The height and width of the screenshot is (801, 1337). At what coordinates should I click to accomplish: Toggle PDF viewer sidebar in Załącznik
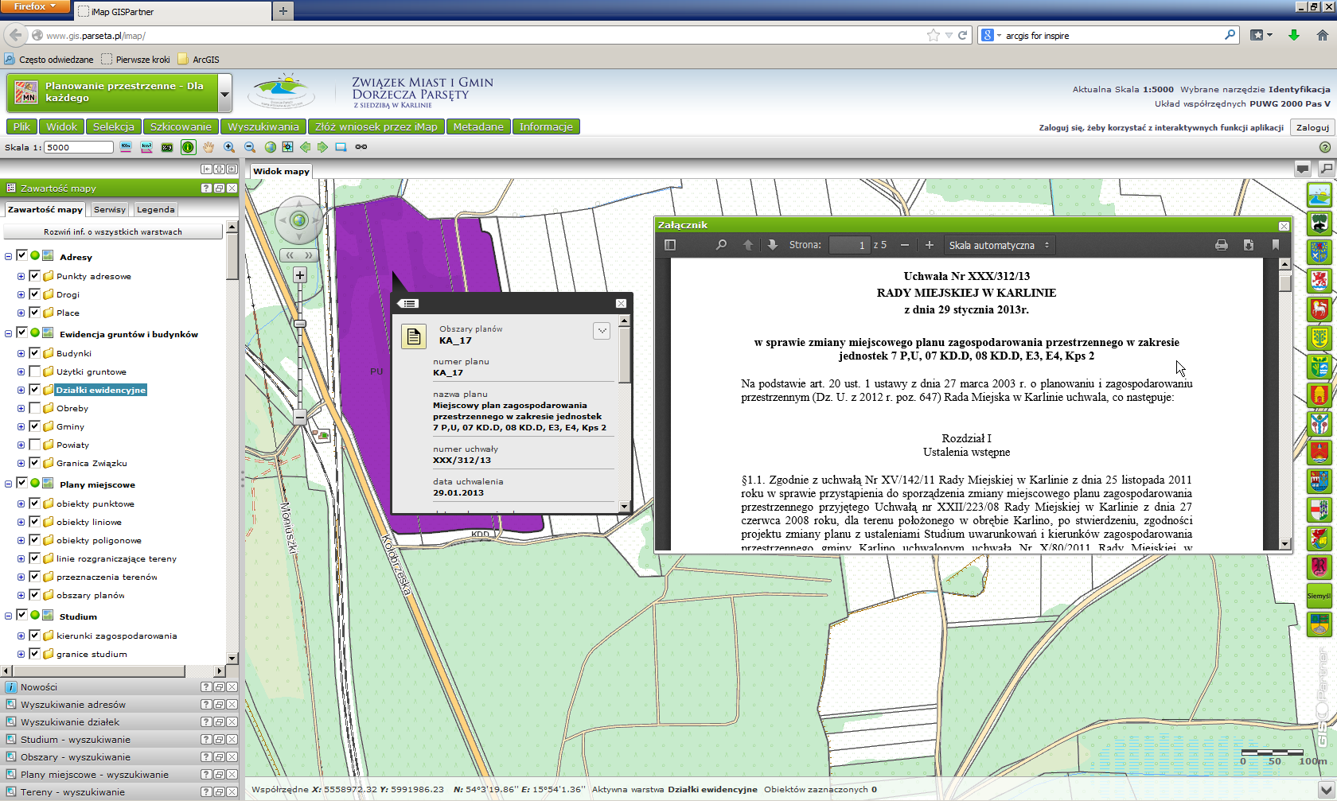(670, 245)
